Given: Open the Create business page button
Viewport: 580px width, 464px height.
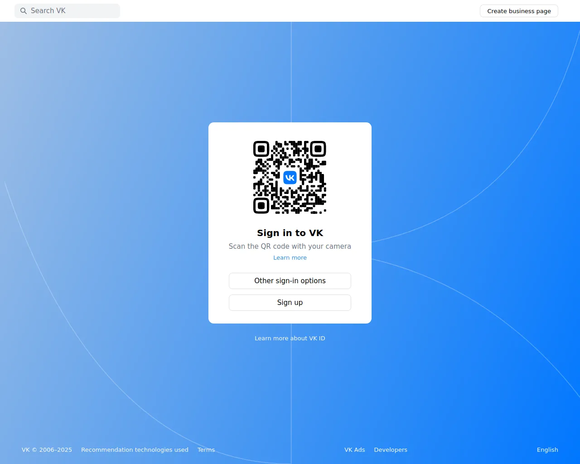Looking at the screenshot, I should pyautogui.click(x=519, y=11).
